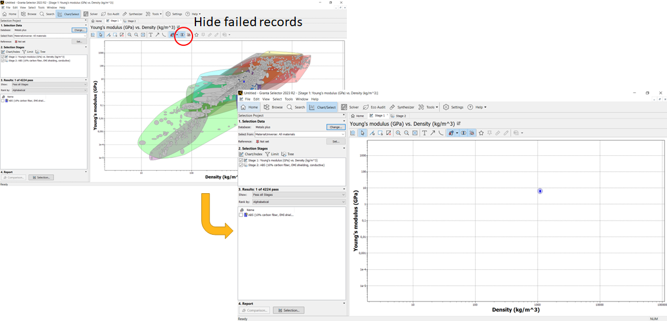Check ABS result checkbox in front window

(241, 215)
